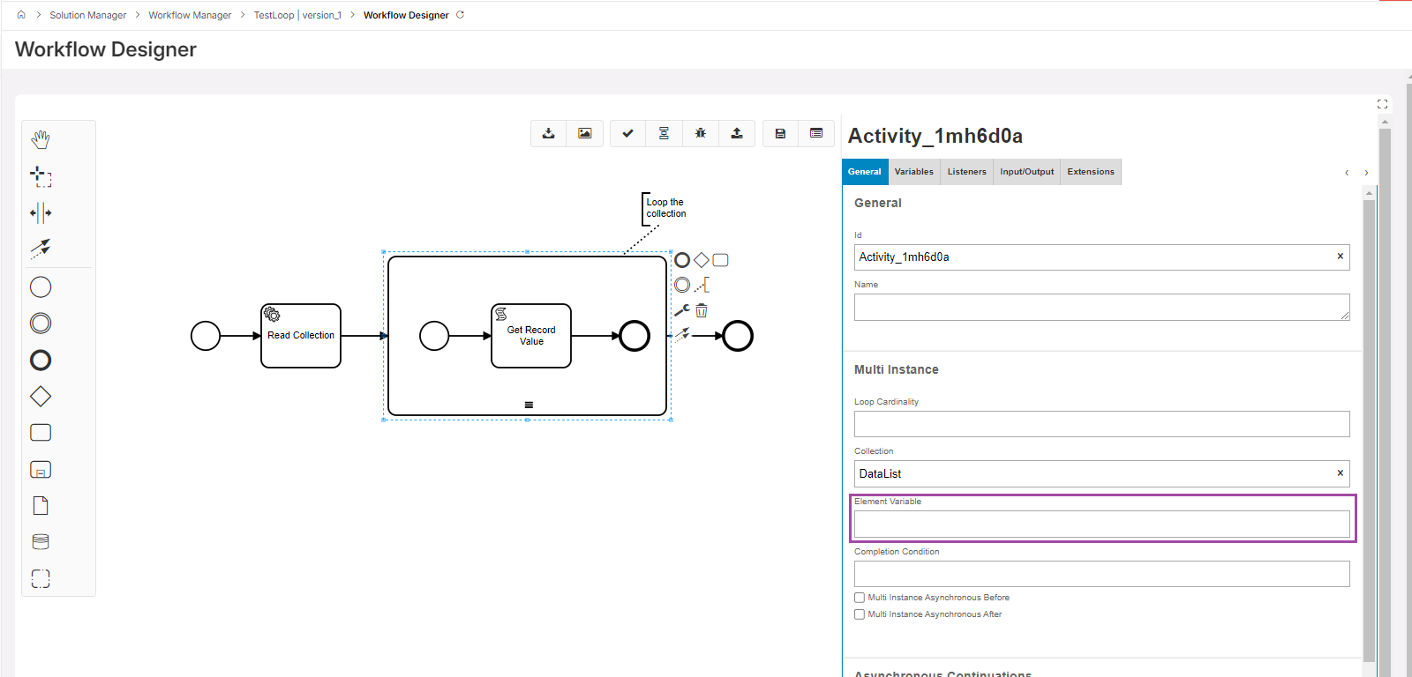Click the properties panel vertical scrollbar
This screenshot has height=677, width=1412.
1369,430
